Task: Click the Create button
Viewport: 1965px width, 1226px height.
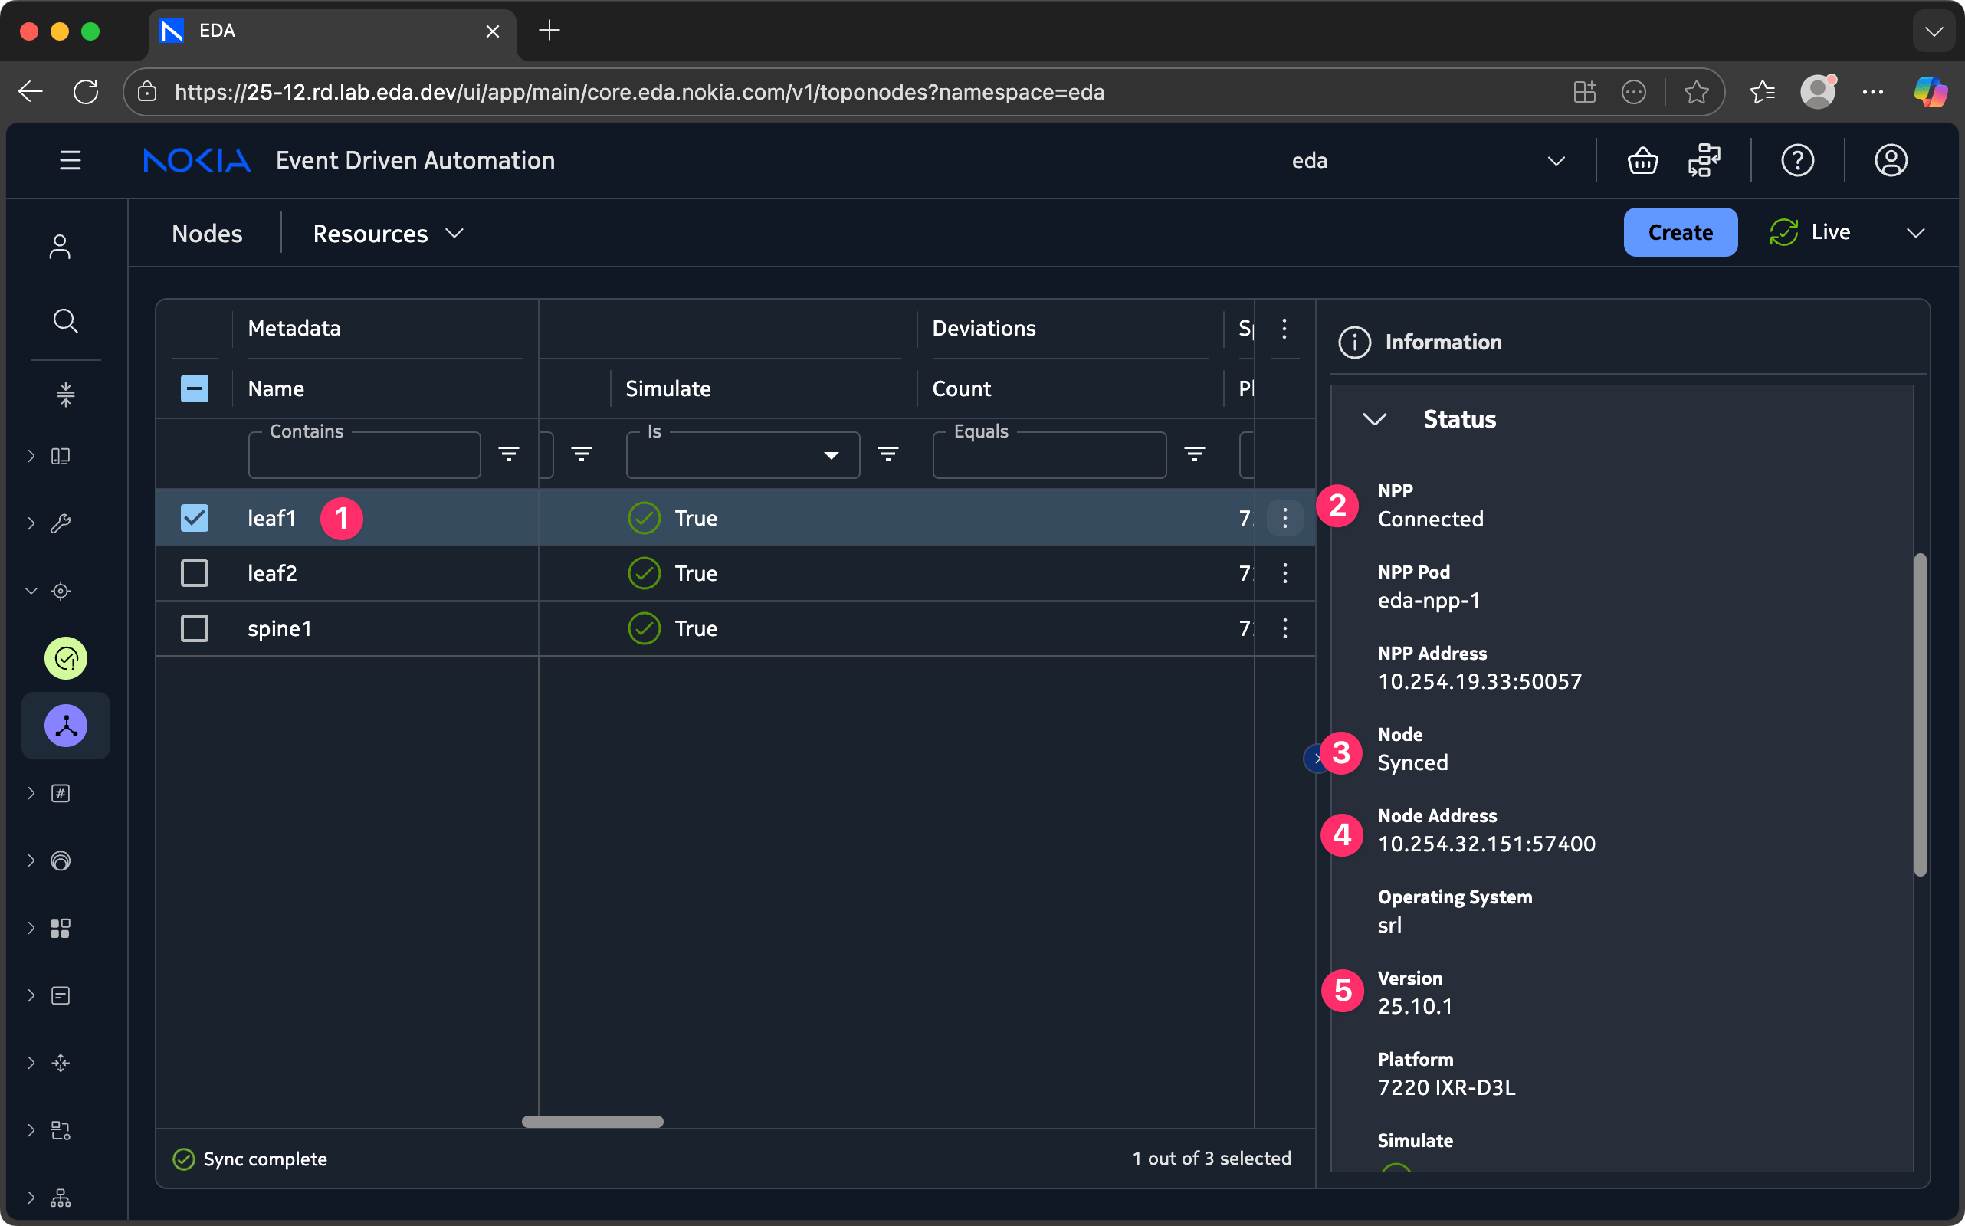Action: click(x=1680, y=233)
